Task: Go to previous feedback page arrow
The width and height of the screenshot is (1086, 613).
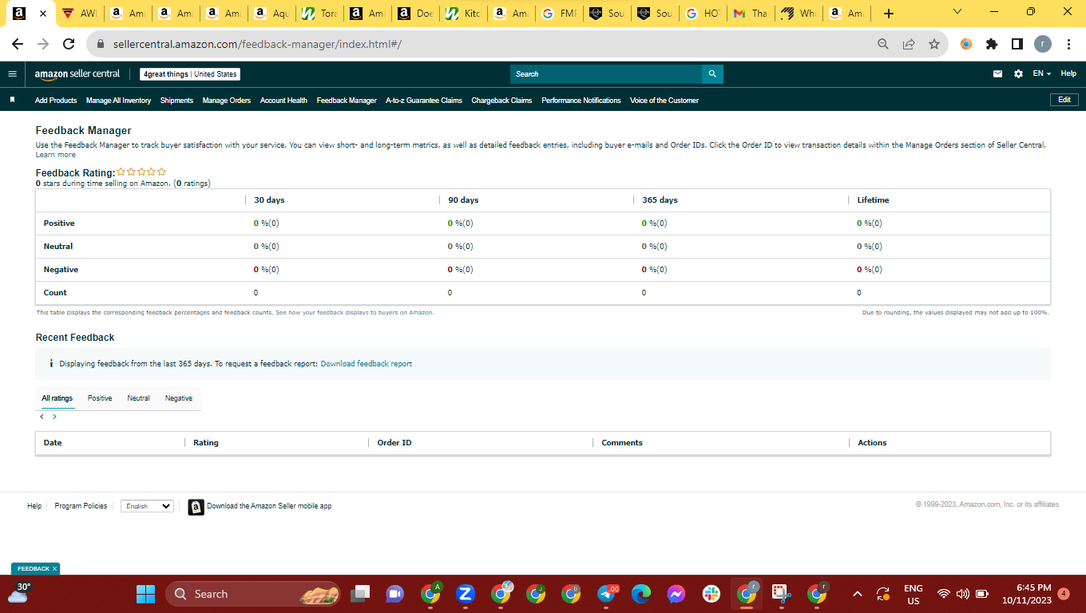Action: 42,417
